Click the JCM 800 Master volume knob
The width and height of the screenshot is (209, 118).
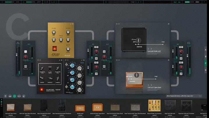[68, 49]
